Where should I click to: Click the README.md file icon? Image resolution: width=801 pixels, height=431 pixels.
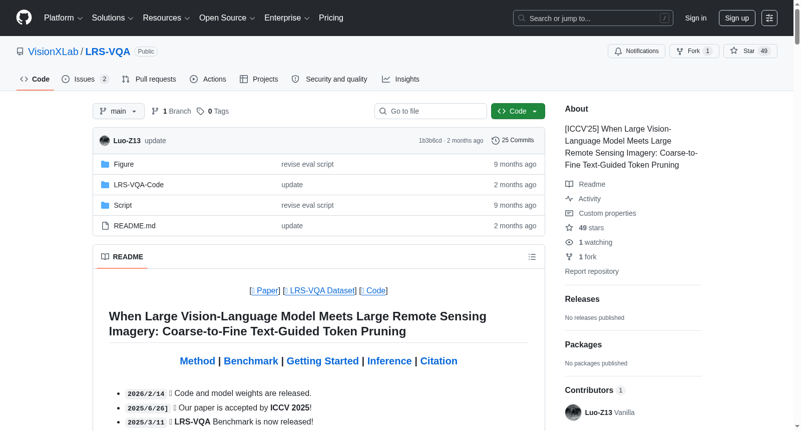[x=105, y=226]
